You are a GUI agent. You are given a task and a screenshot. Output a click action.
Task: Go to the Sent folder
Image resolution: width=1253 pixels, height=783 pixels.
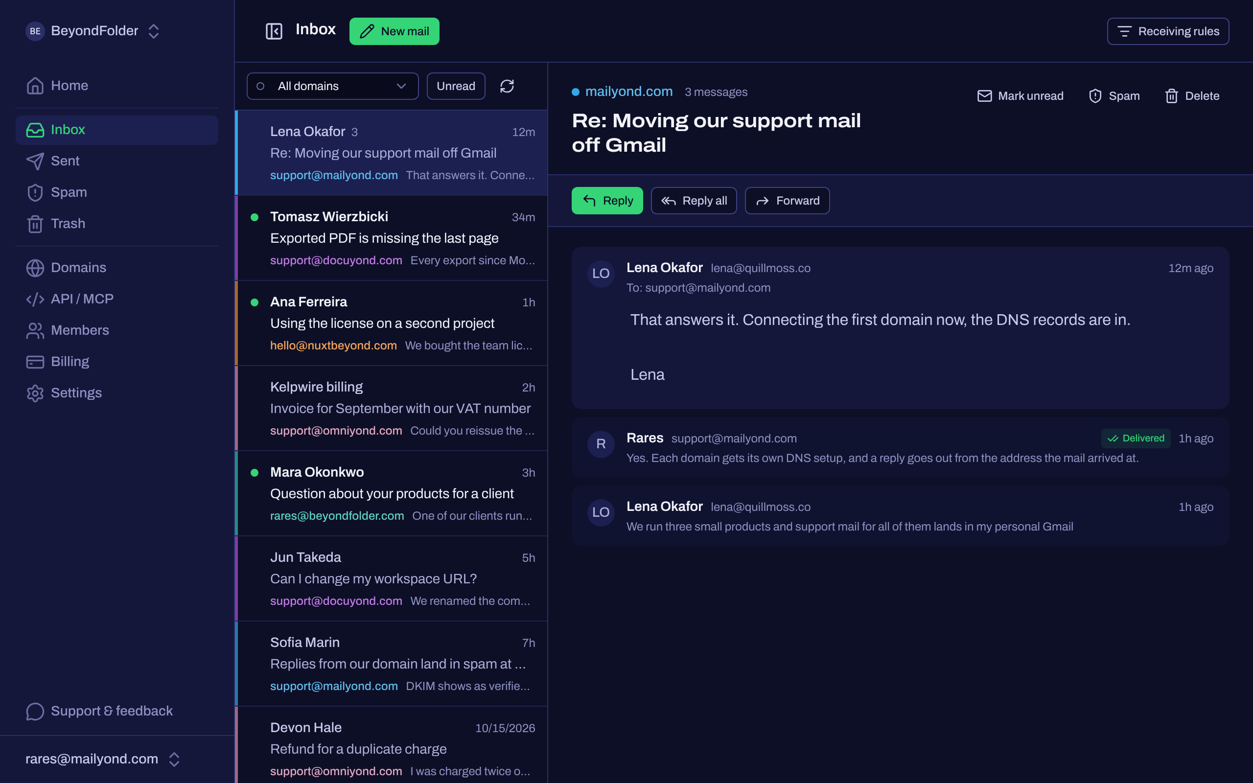117,161
